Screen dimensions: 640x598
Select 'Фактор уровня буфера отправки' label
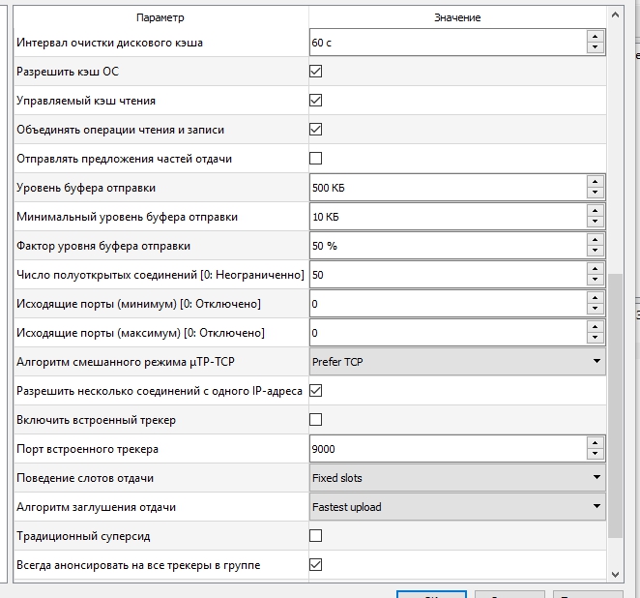click(103, 246)
